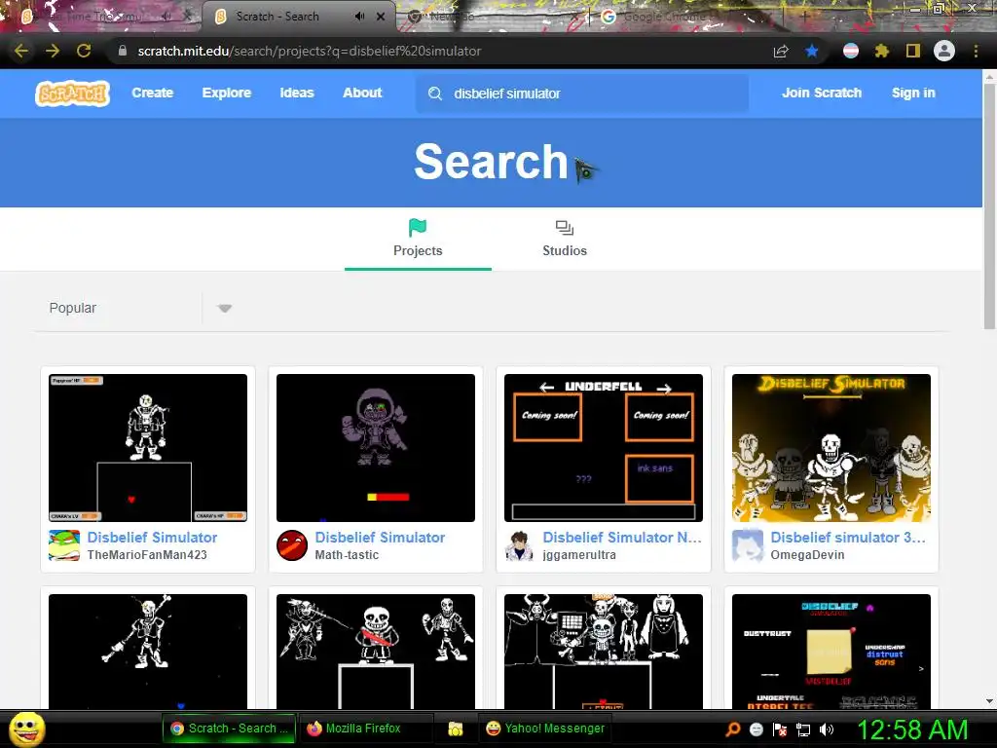Click the Disbelief simulator 3... project title

click(x=848, y=538)
